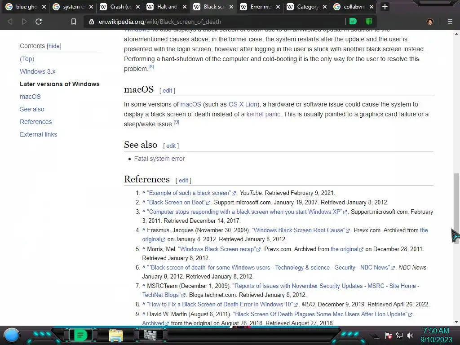The height and width of the screenshot is (345, 460).
Task: Open the Start orb on taskbar
Action: point(12,336)
